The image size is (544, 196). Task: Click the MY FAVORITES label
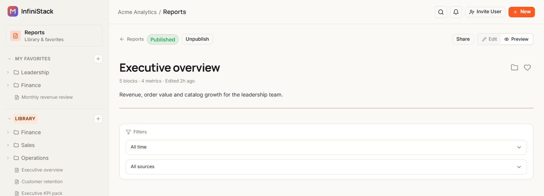33,59
